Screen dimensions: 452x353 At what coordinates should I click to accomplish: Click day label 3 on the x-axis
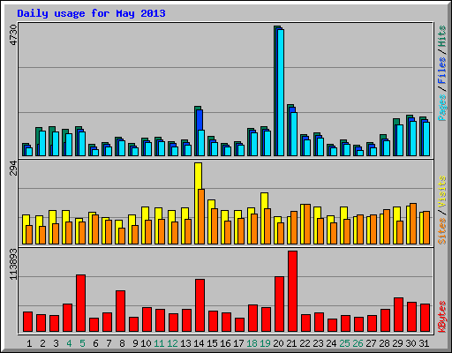pos(56,343)
